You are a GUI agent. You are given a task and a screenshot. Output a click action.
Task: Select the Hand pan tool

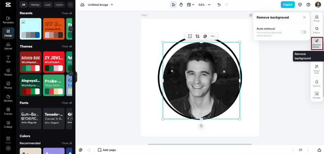[x=181, y=5]
